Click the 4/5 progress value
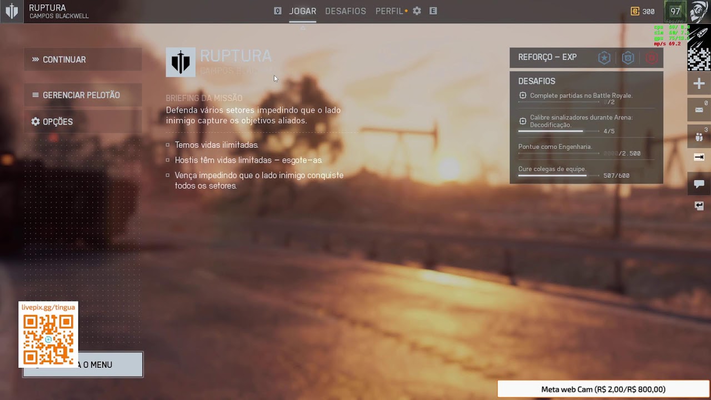Image resolution: width=711 pixels, height=400 pixels. pyautogui.click(x=609, y=131)
